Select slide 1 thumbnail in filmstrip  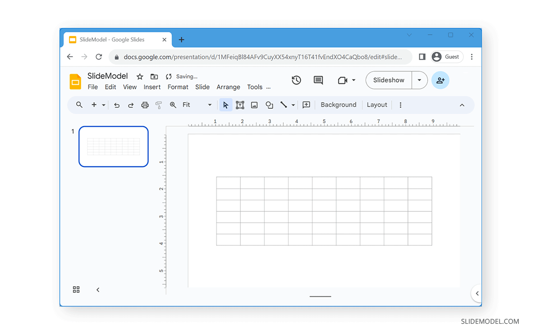pos(113,147)
